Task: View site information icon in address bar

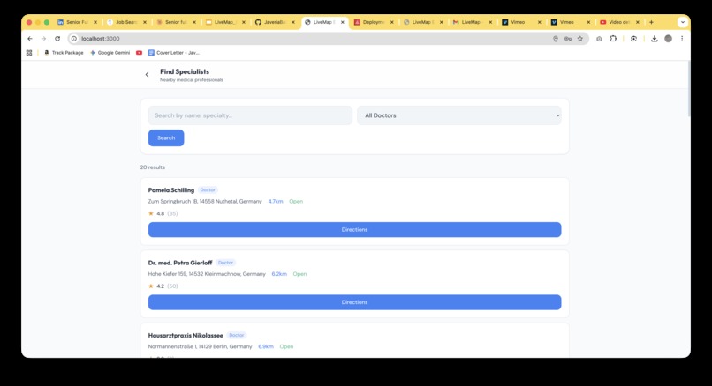Action: tap(74, 39)
